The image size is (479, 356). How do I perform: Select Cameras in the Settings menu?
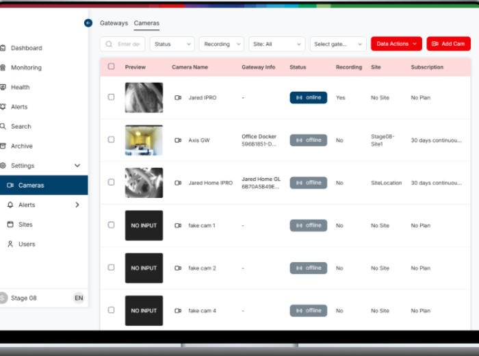pos(31,185)
